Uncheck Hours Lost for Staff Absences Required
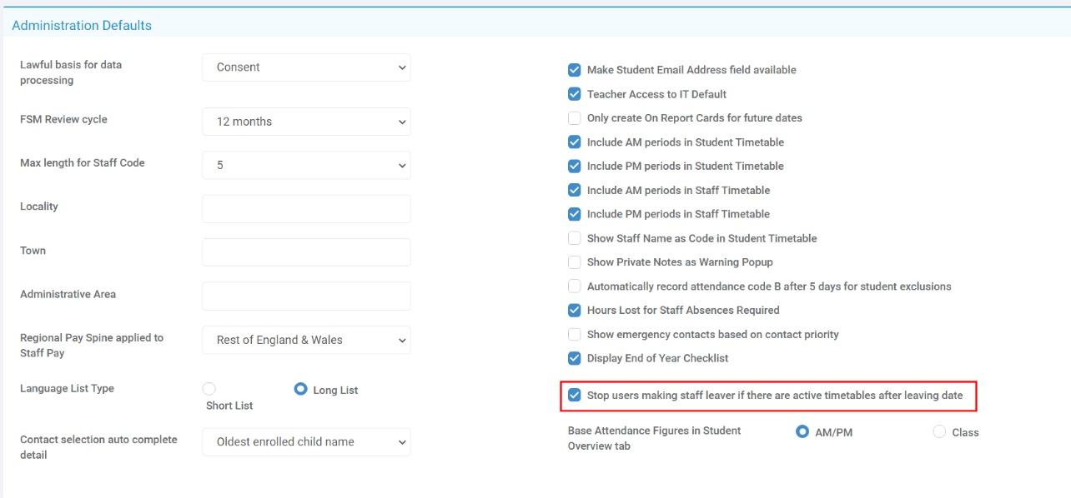1071x498 pixels. pos(574,310)
